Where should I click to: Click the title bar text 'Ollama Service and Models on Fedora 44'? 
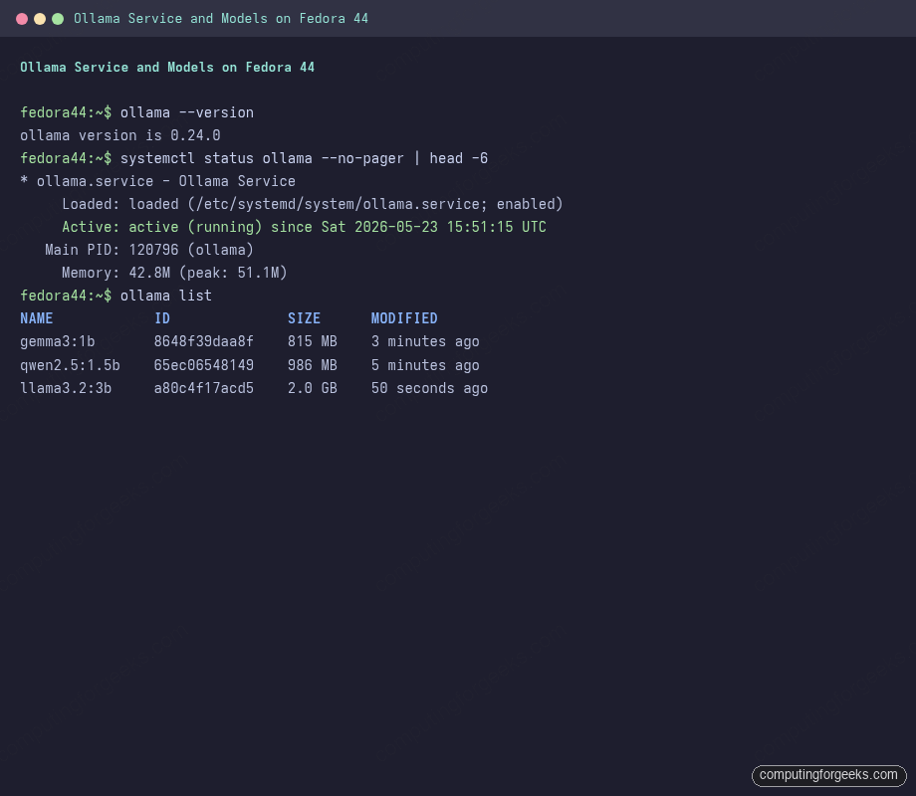coord(221,19)
